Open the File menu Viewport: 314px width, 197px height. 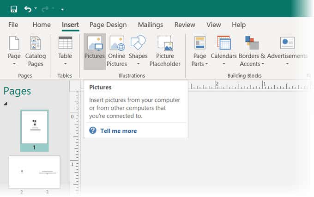pos(13,25)
